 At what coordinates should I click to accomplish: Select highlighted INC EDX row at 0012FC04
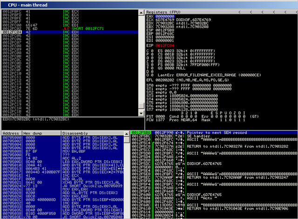point(70,32)
